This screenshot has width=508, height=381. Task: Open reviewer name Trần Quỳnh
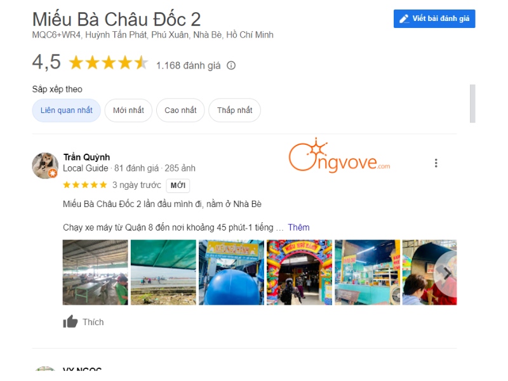(86, 157)
